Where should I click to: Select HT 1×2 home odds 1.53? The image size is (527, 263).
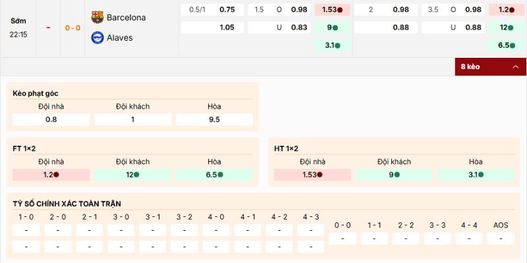(x=313, y=175)
